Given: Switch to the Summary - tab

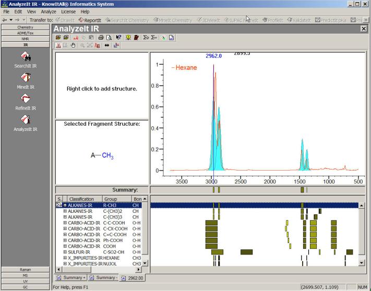Looking at the screenshot, I should [103, 278].
